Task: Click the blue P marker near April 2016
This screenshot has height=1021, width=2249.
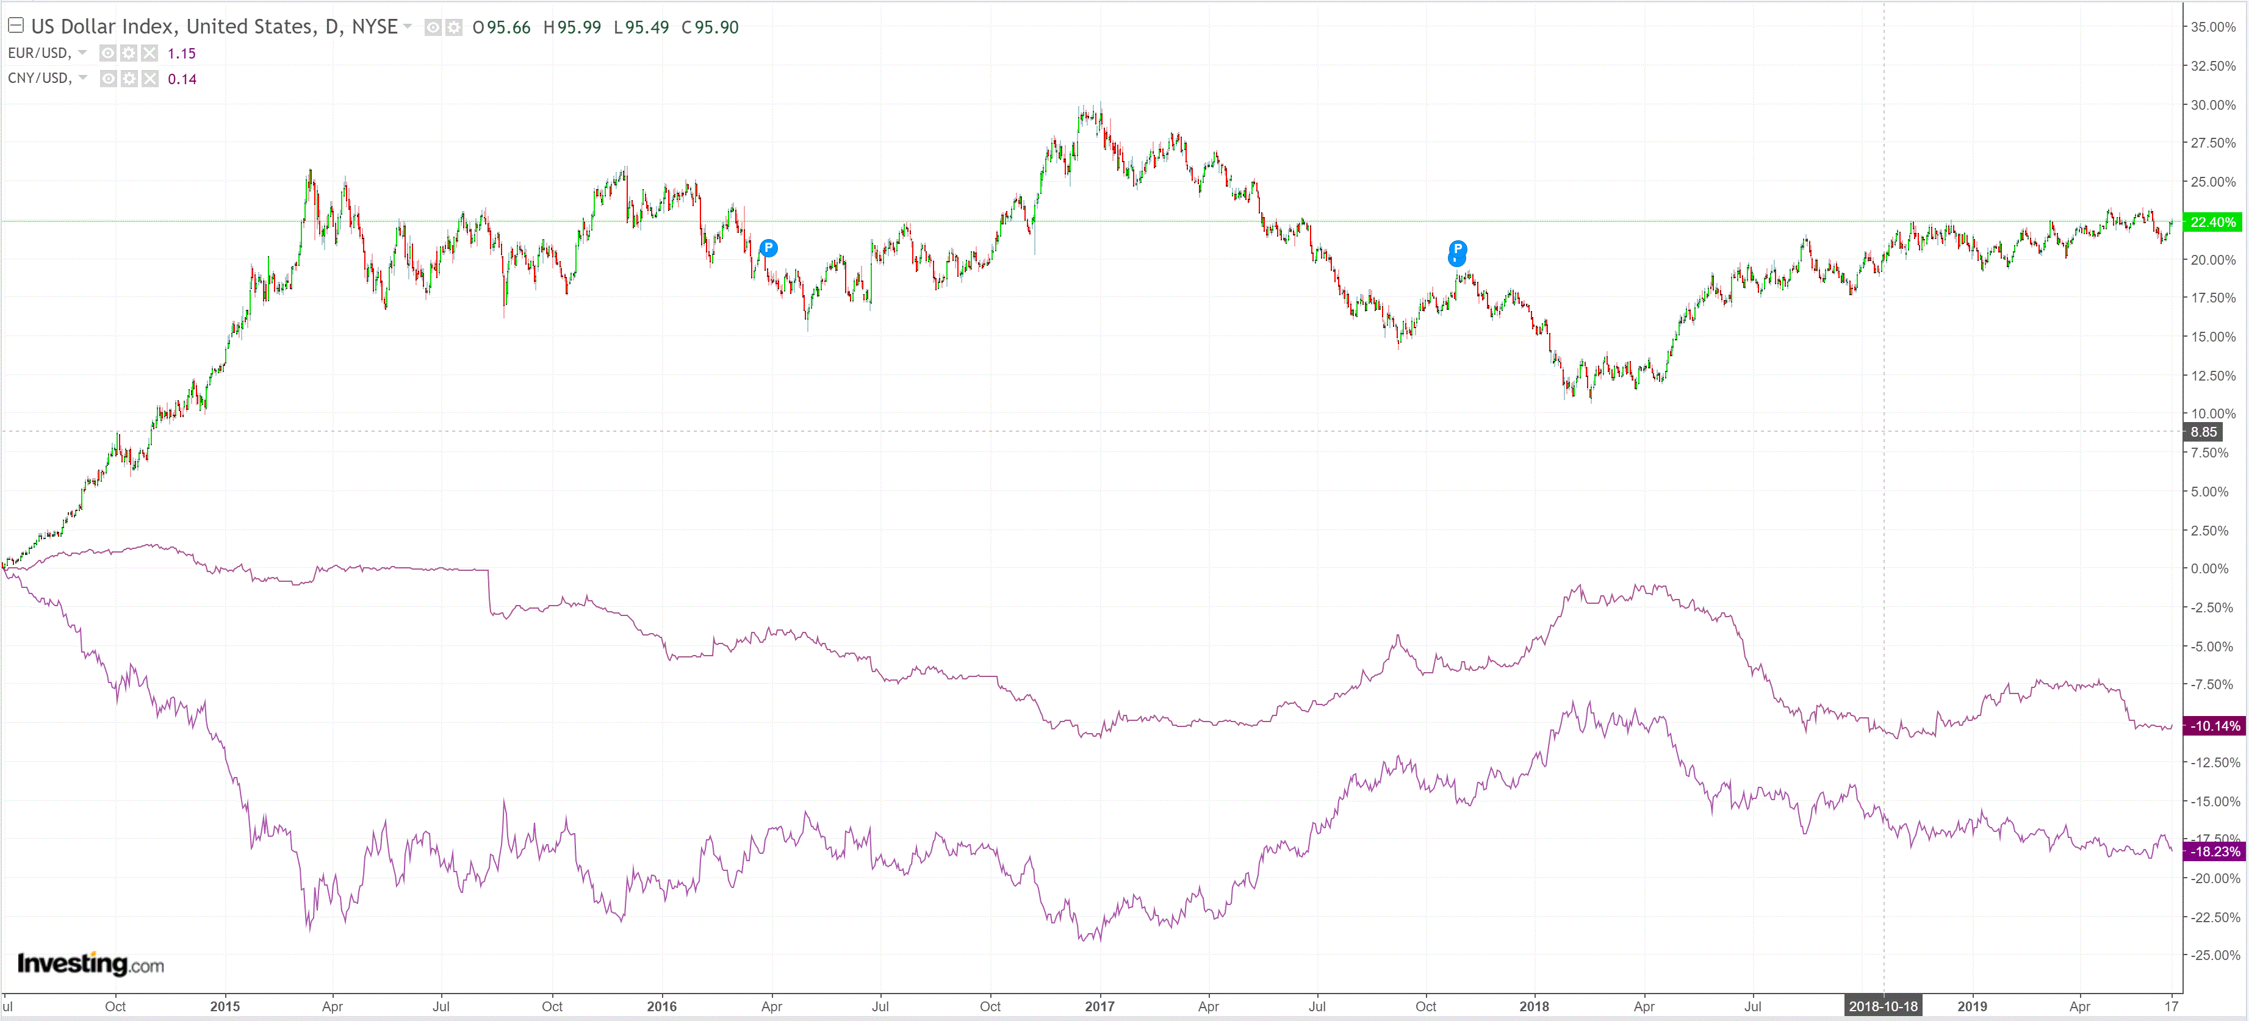Action: 768,248
